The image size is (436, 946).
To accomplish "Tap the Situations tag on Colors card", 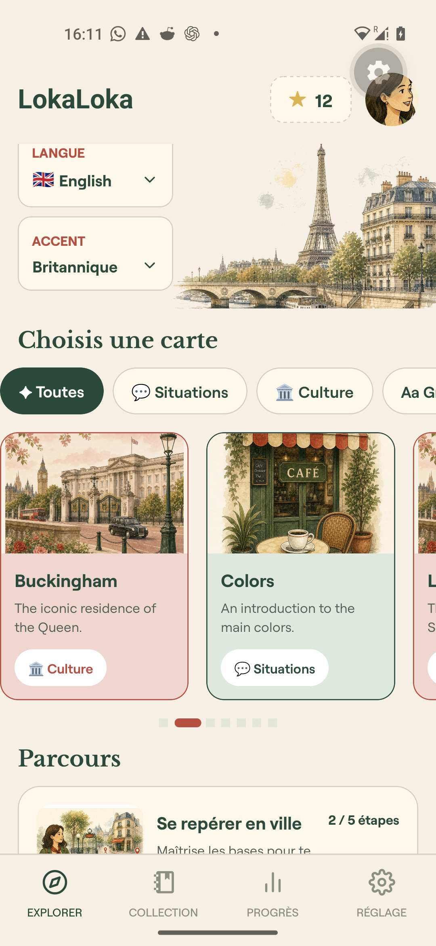I will 275,668.
